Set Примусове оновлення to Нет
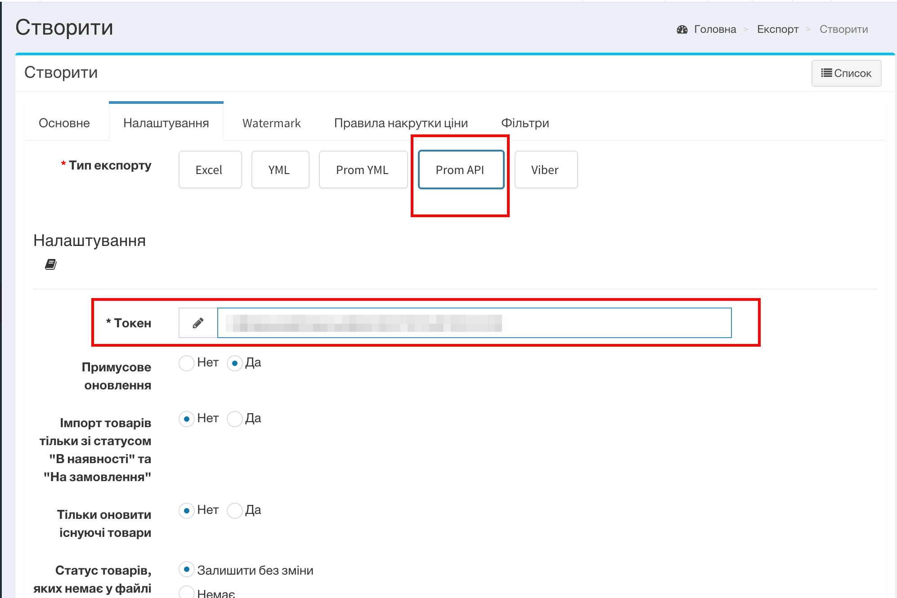 (187, 363)
